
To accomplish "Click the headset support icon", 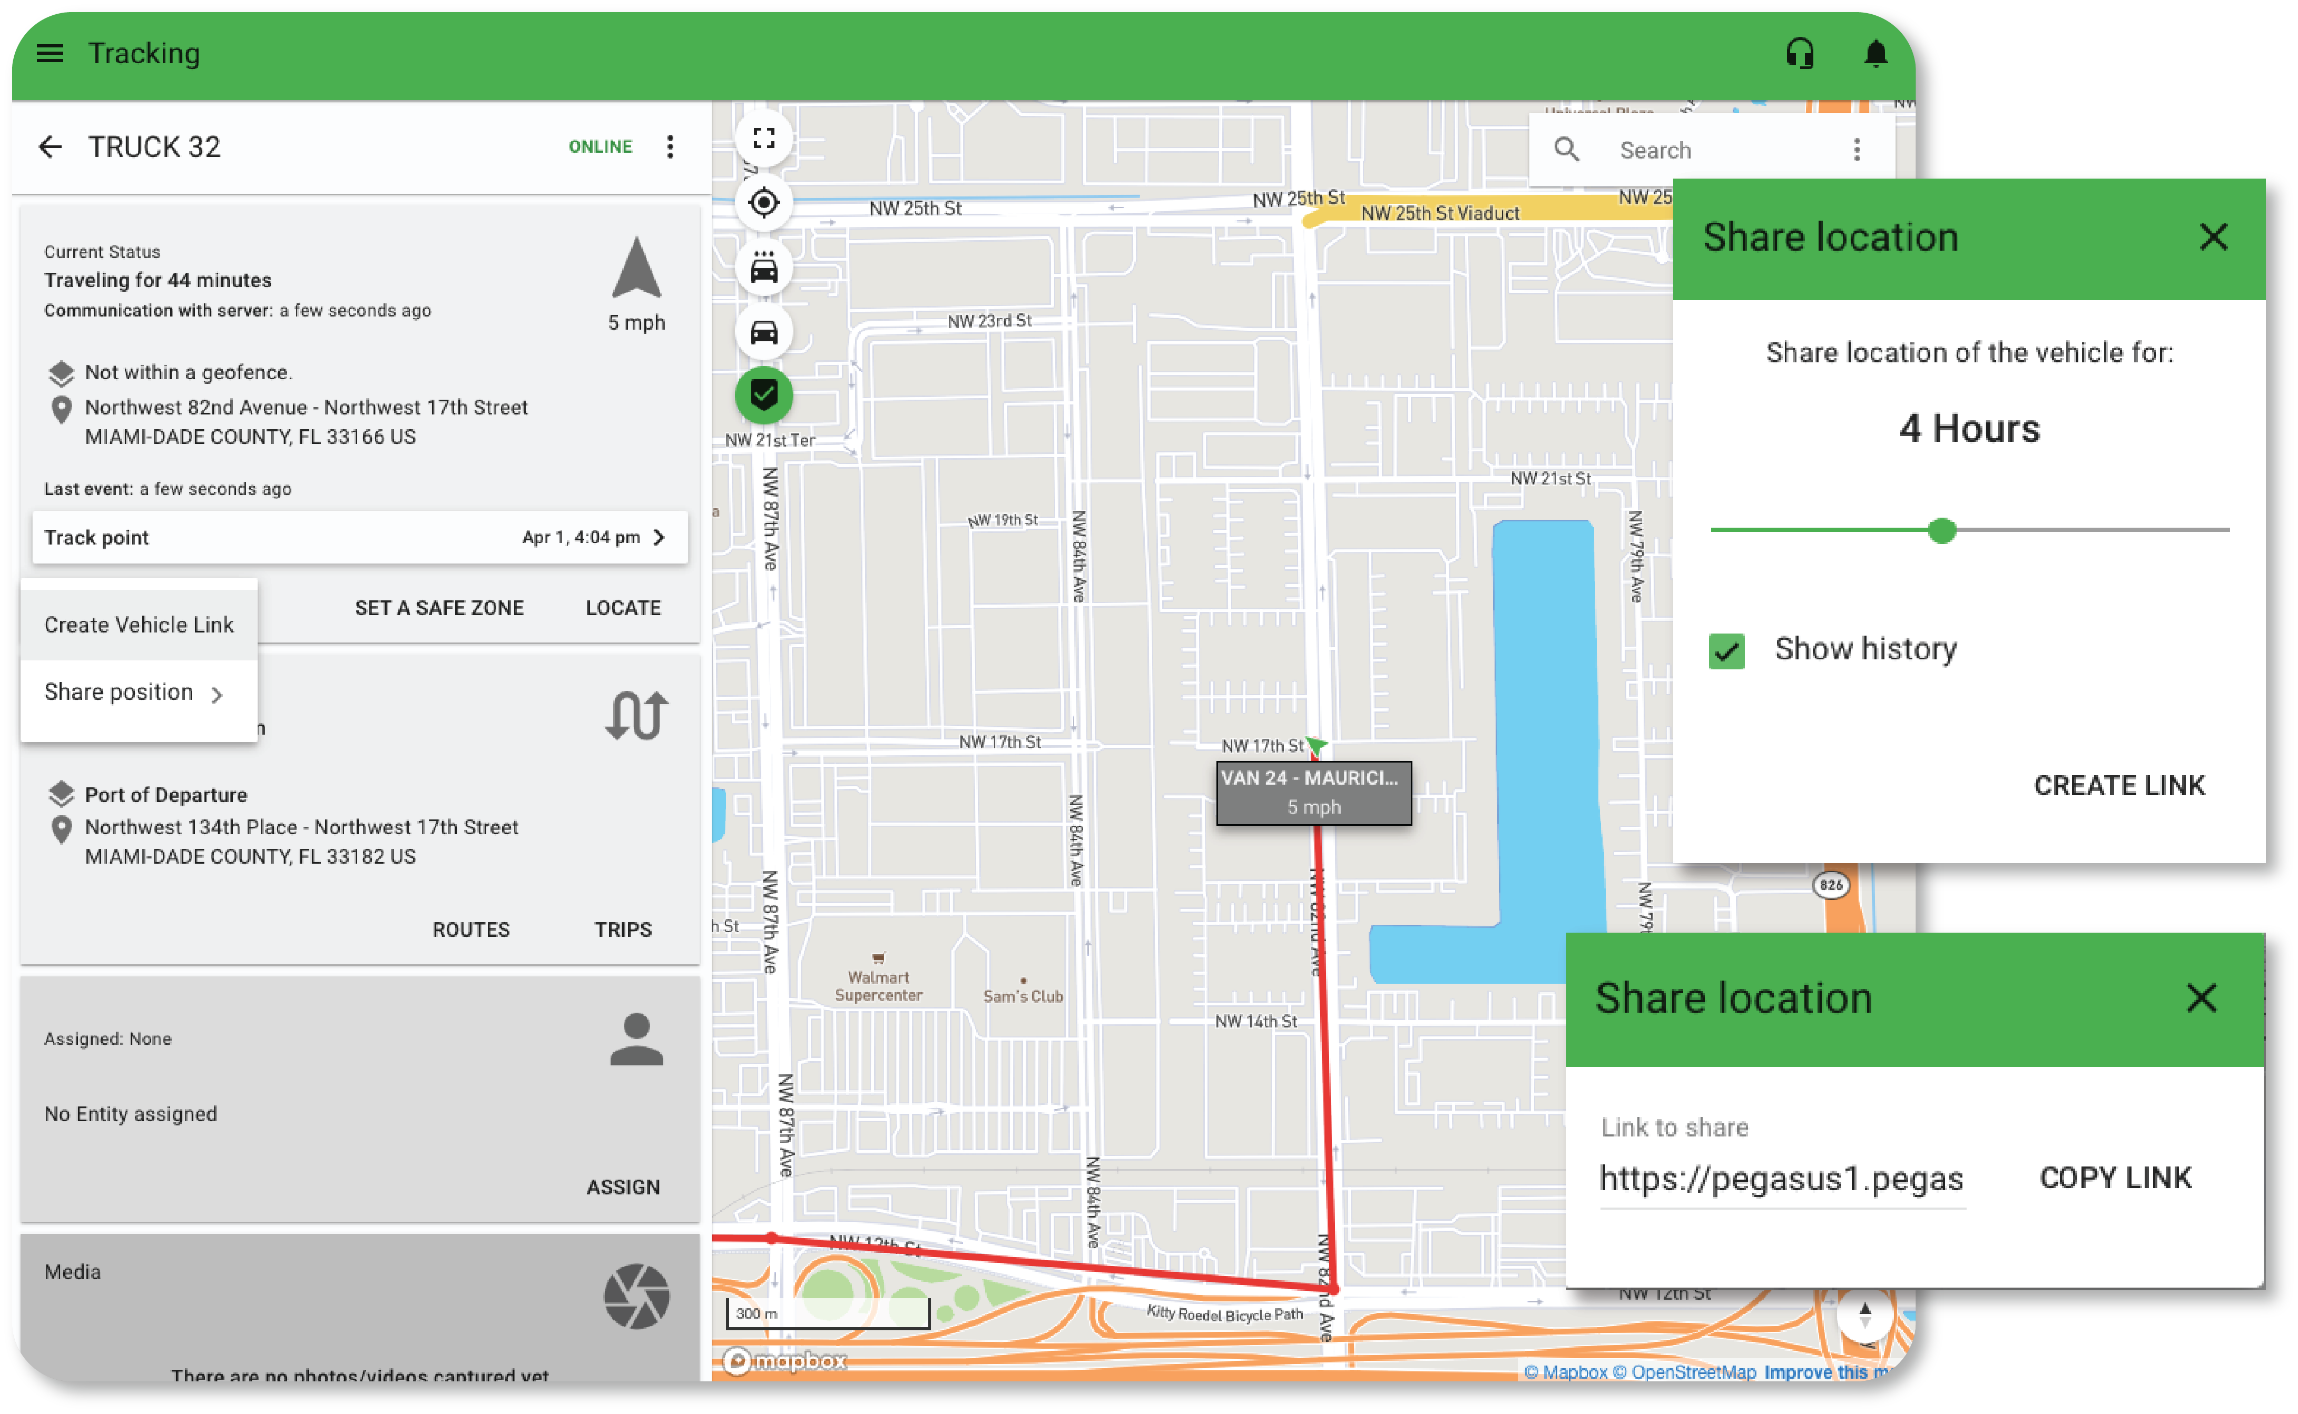I will pos(1800,53).
